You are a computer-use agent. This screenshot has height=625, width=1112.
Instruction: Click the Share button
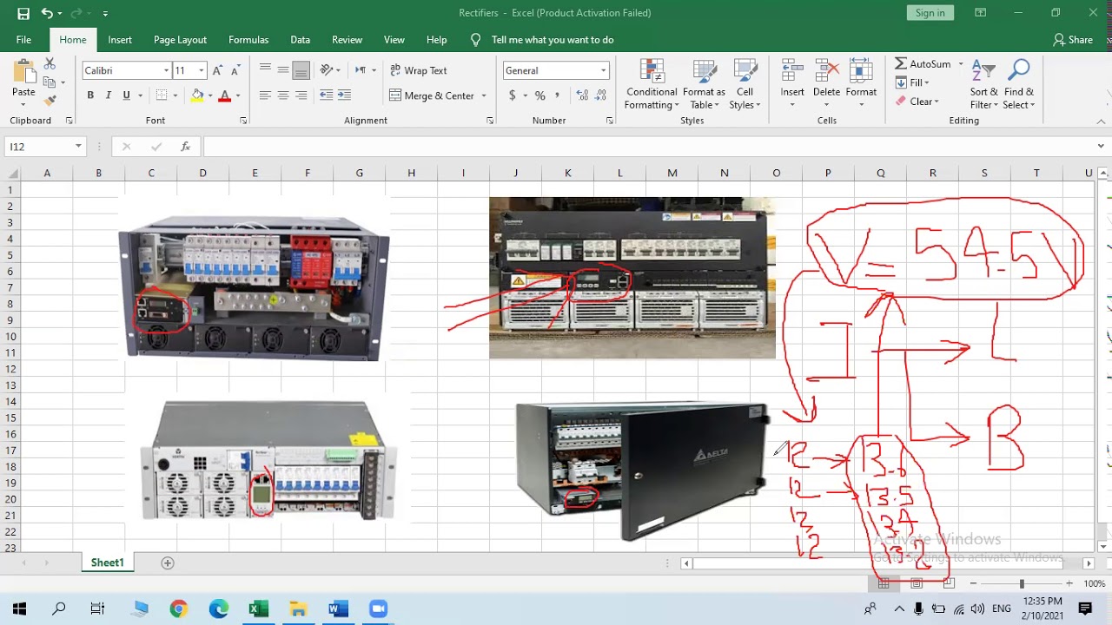[1073, 40]
